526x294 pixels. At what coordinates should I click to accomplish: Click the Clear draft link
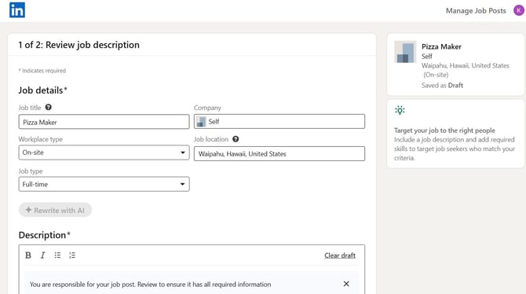point(340,255)
